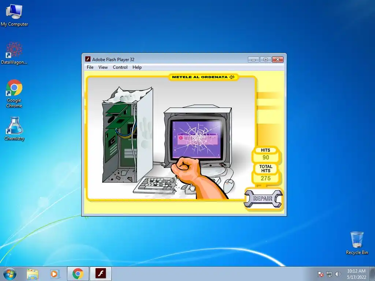
Task: Open the Help menu
Action: coord(137,67)
